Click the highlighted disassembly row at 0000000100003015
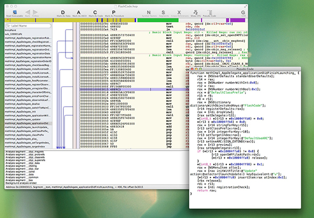This screenshot has height=218, width=314. click(134, 90)
